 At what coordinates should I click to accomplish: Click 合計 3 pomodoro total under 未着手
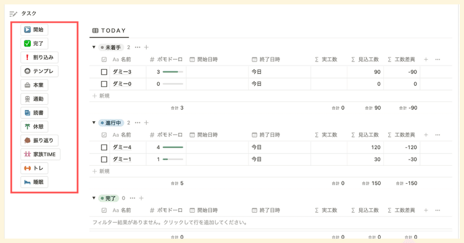(177, 108)
